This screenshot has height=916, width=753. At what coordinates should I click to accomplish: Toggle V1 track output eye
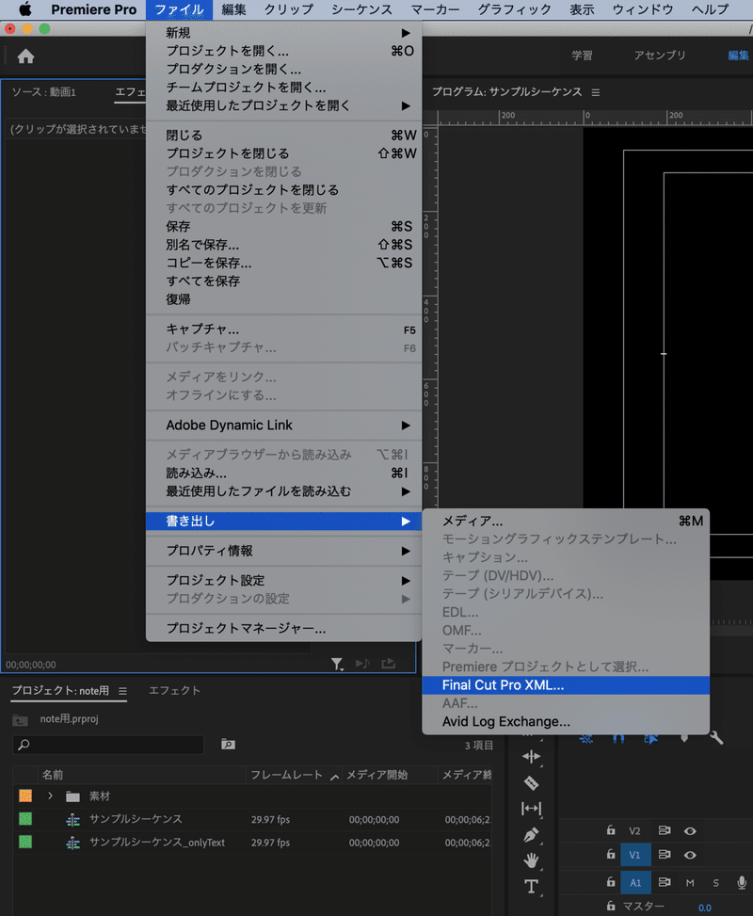pyautogui.click(x=690, y=855)
